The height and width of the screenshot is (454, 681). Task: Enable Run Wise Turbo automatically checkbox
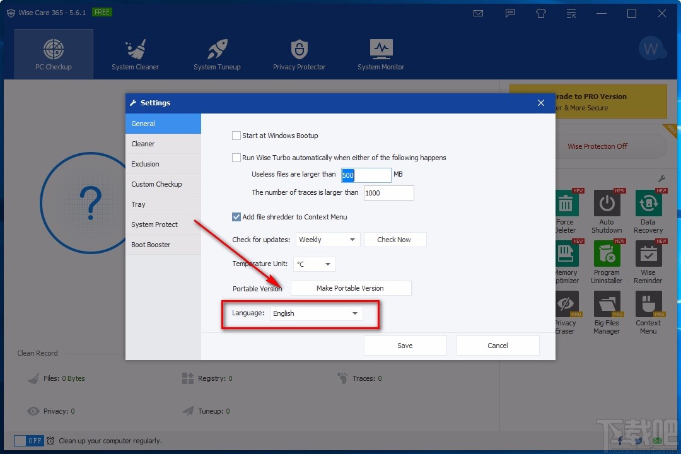pos(236,158)
